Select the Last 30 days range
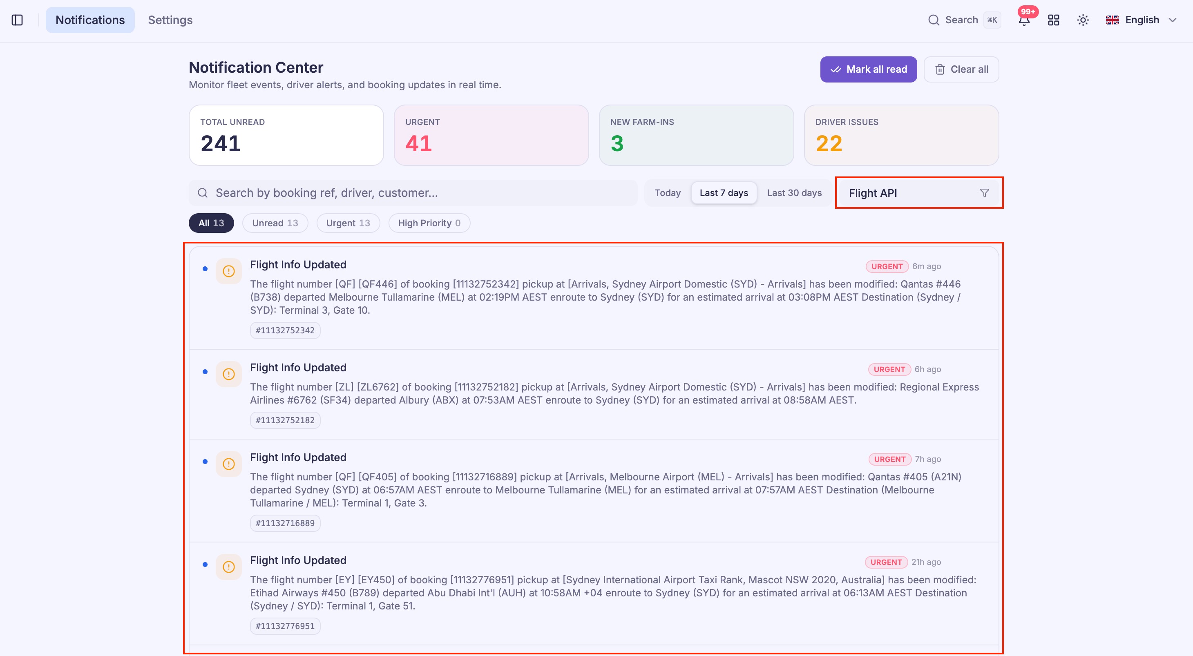 click(x=794, y=192)
